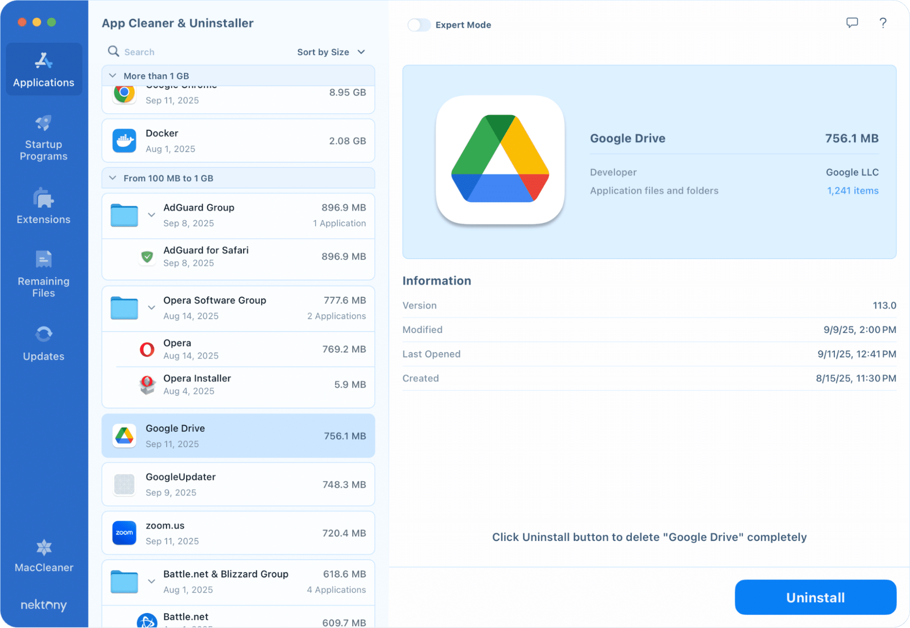The width and height of the screenshot is (910, 628).
Task: Click the nektony logo
Action: 43,605
